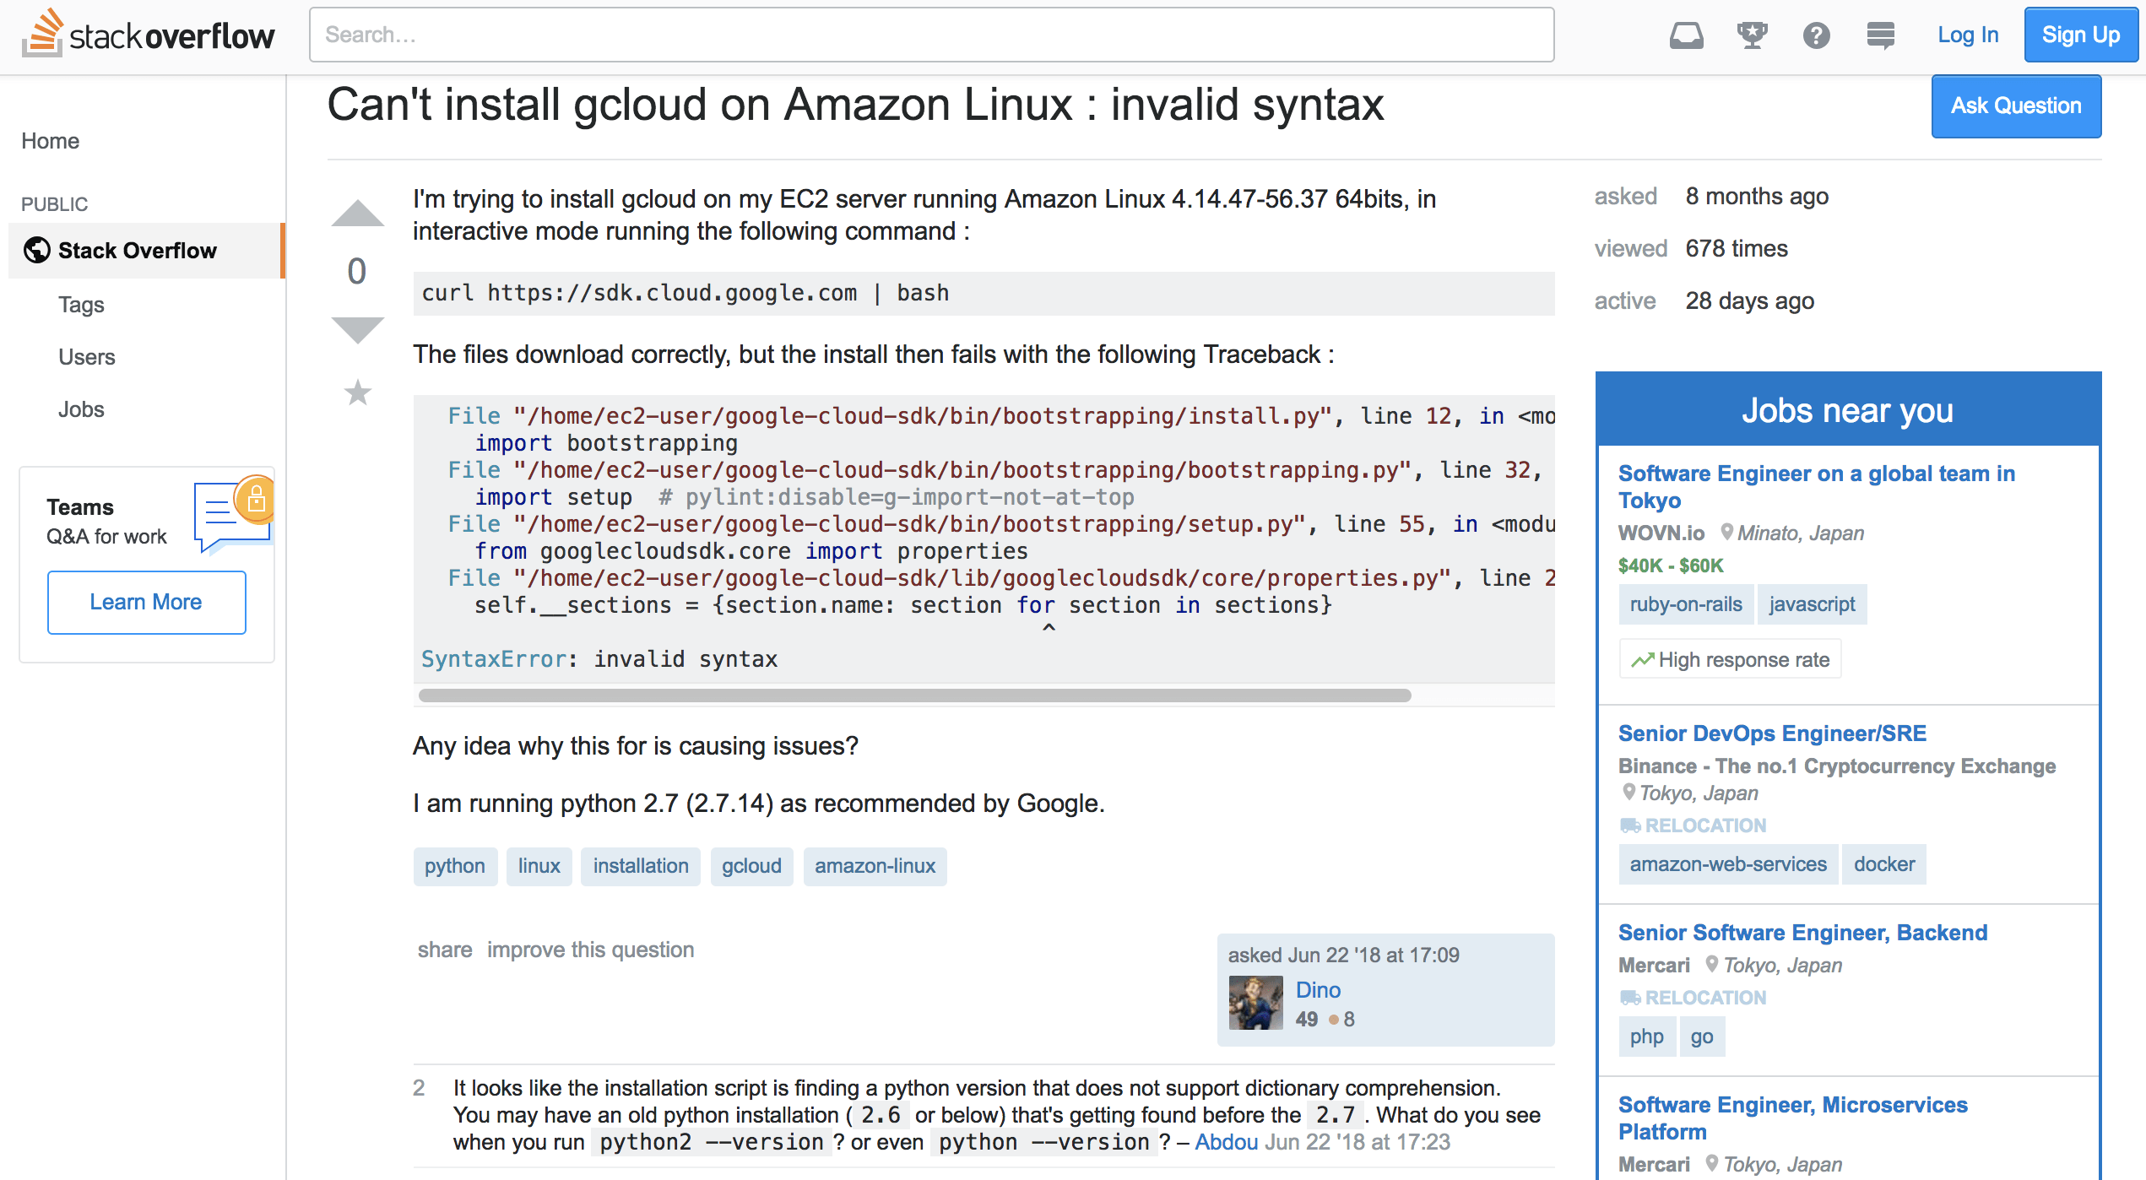The image size is (2146, 1180).
Task: Open the achievements trophy icon
Action: (1752, 35)
